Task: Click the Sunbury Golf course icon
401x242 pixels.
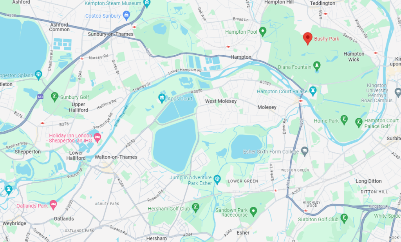Action: [x=54, y=97]
